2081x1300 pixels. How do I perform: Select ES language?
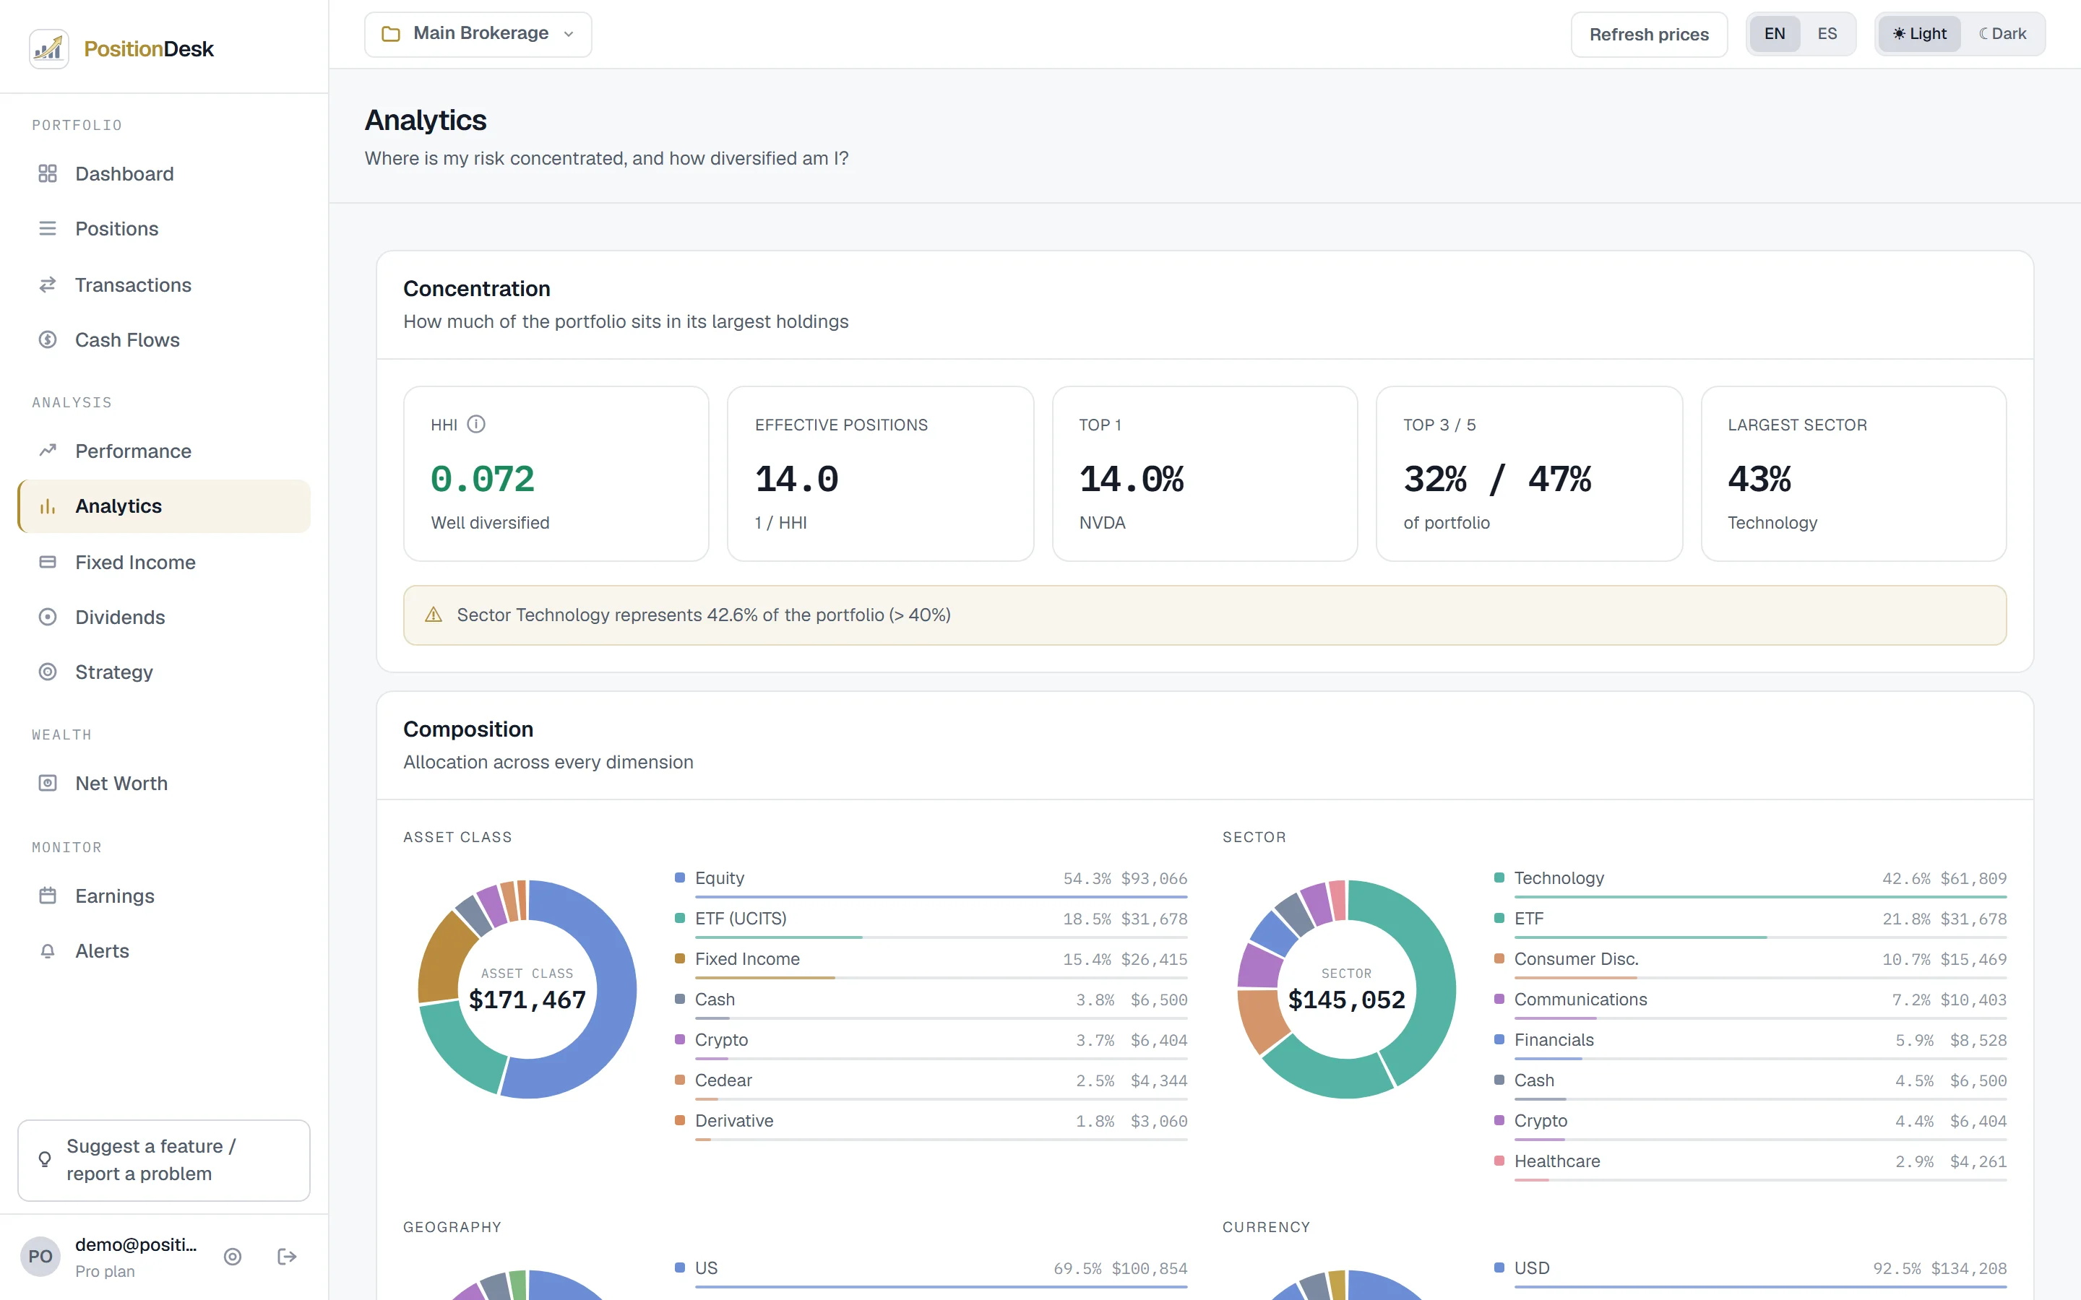pyautogui.click(x=1827, y=33)
